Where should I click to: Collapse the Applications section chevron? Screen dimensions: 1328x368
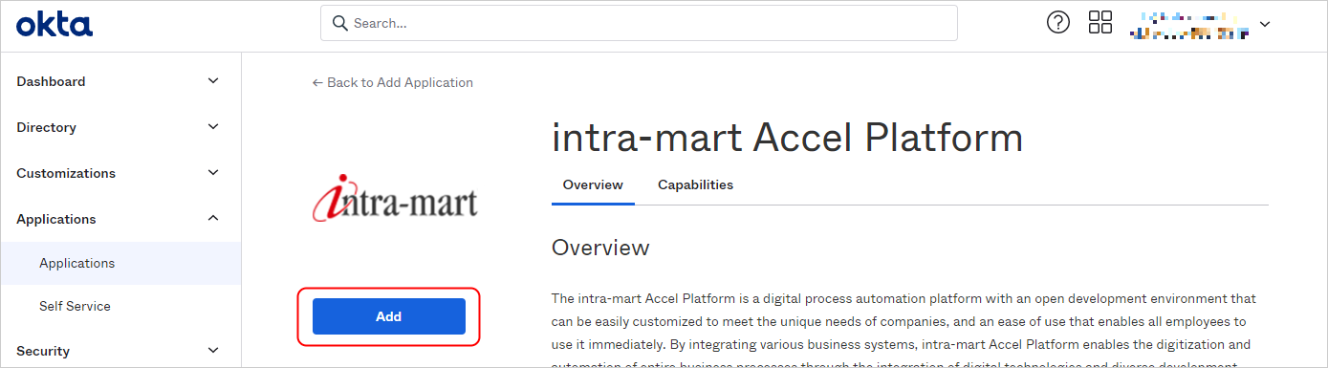[213, 219]
